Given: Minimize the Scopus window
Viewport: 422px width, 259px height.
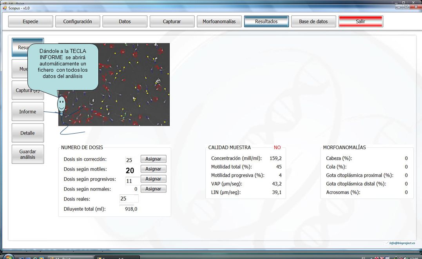Looking at the screenshot, I should [x=399, y=7].
